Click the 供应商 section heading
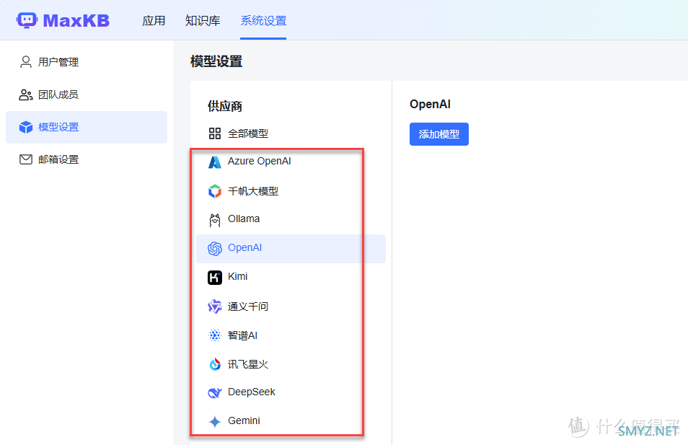This screenshot has height=445, width=688. pyautogui.click(x=225, y=106)
